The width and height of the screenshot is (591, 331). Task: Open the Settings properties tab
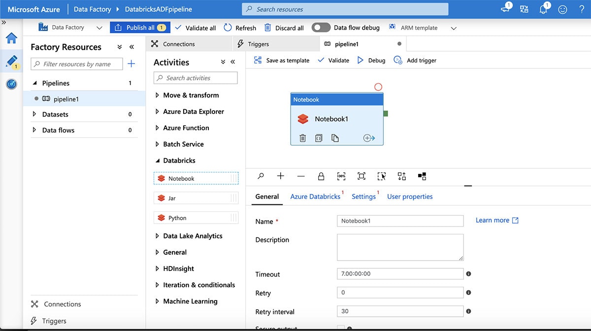(x=363, y=197)
